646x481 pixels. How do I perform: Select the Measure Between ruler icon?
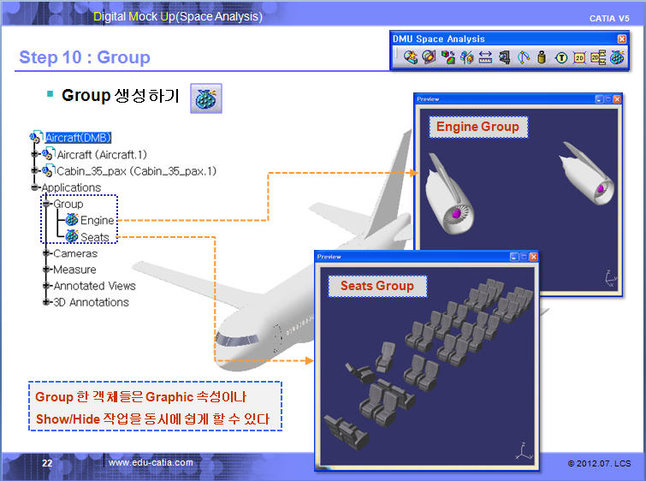485,57
